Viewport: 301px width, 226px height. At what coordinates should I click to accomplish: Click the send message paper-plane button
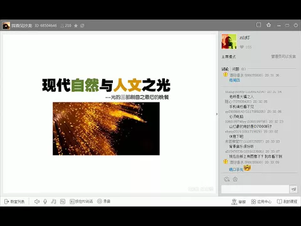(x=293, y=189)
